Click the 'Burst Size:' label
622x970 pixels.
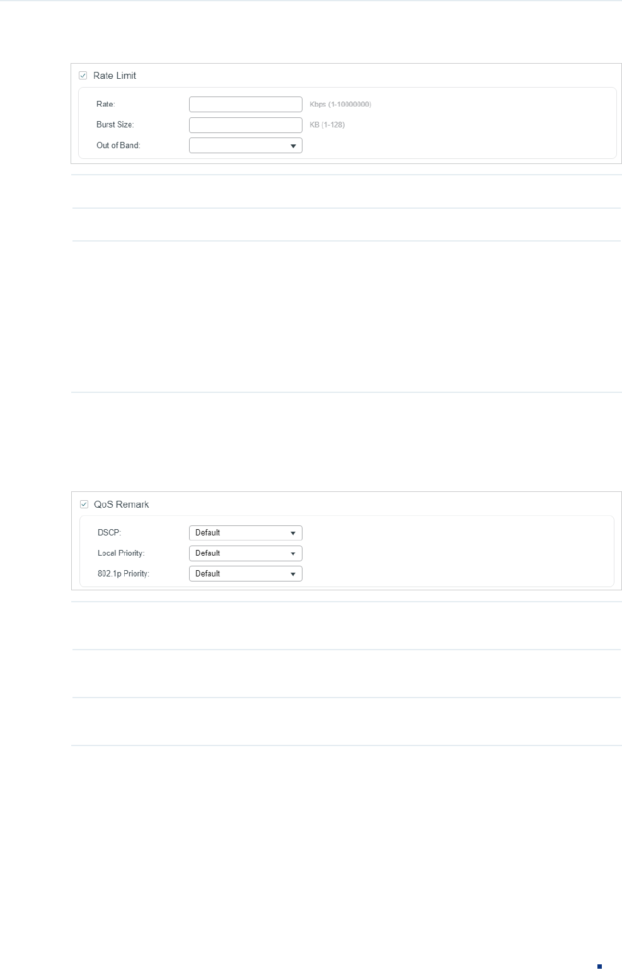[x=115, y=125]
